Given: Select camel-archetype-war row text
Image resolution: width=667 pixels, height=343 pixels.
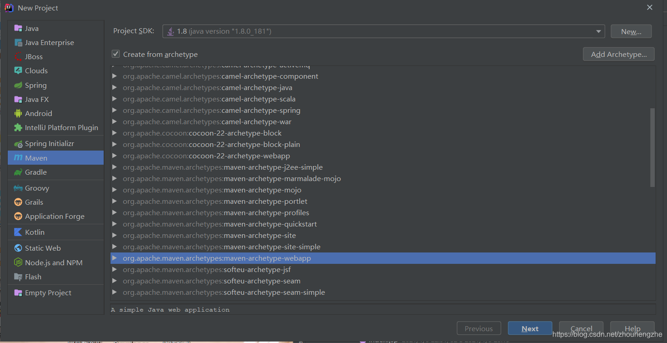Looking at the screenshot, I should coord(207,121).
